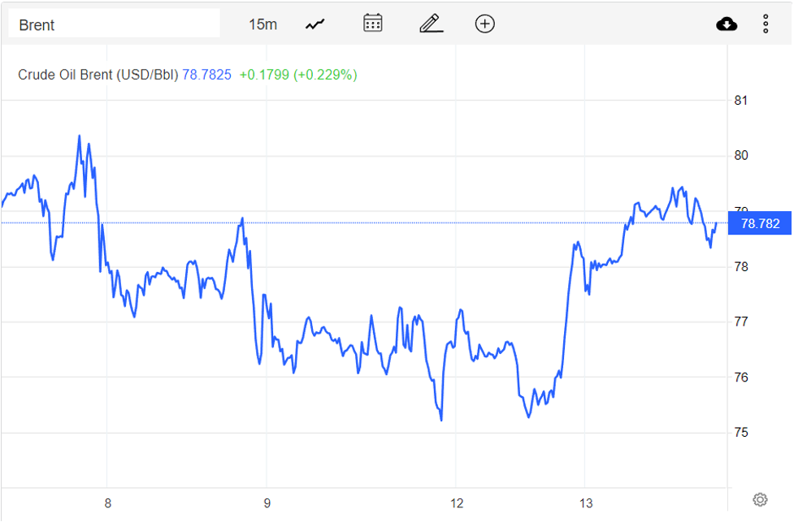794x522 pixels.
Task: Click the Crude Oil Brent (USD/Bbl) title
Action: coord(98,75)
